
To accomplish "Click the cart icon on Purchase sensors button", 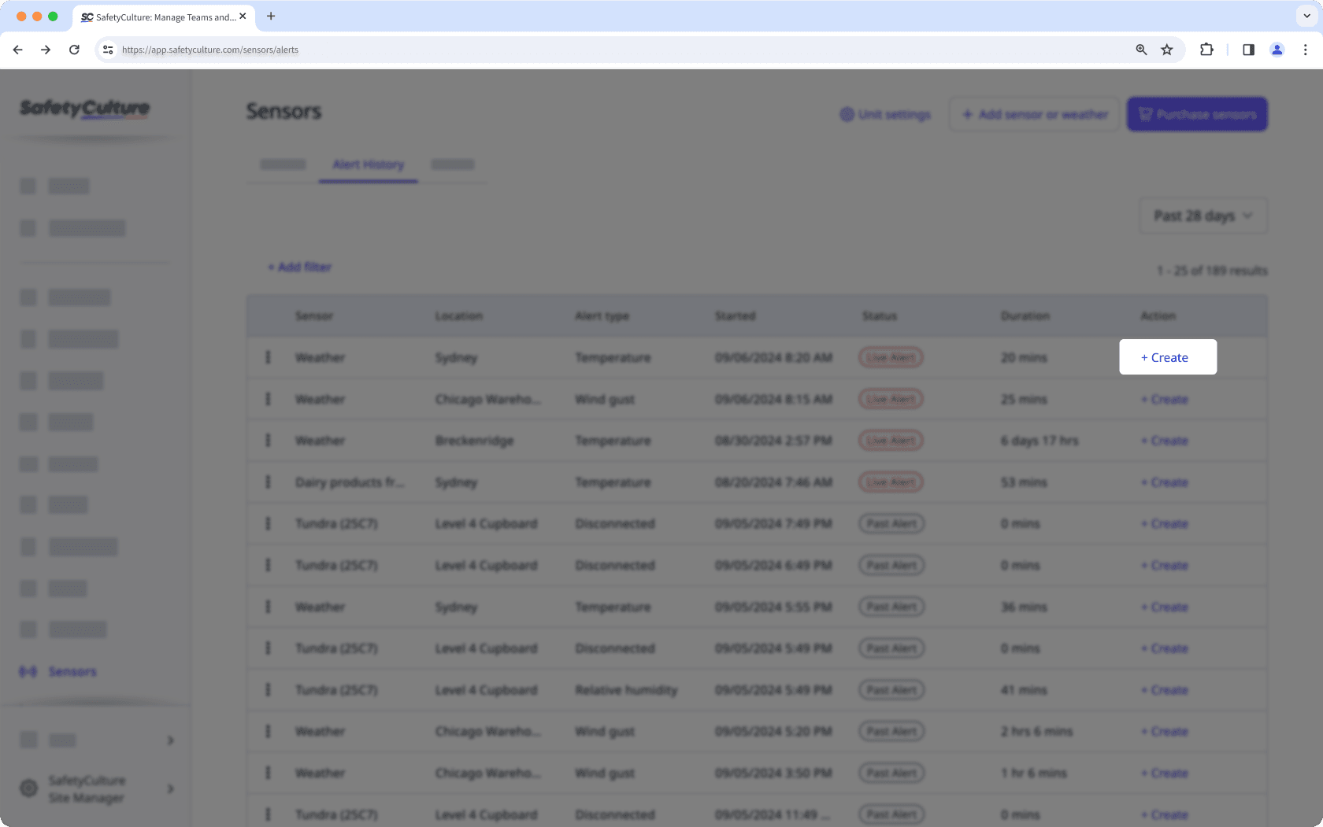I will pos(1146,114).
